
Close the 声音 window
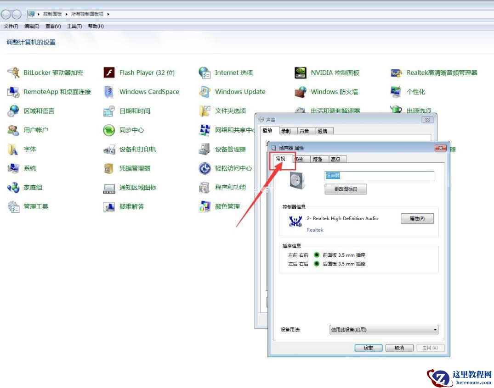tap(427, 120)
